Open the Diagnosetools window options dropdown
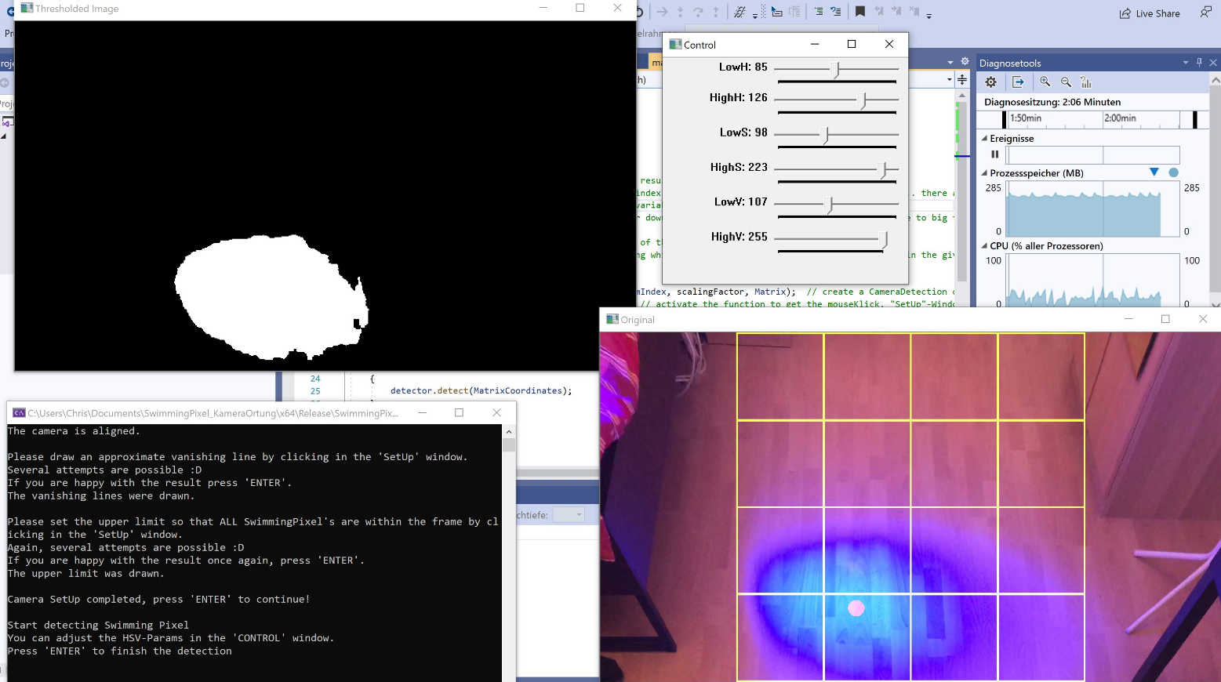 1185,63
